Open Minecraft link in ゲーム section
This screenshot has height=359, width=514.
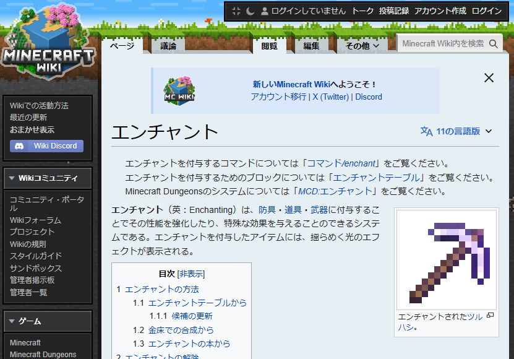click(x=25, y=342)
